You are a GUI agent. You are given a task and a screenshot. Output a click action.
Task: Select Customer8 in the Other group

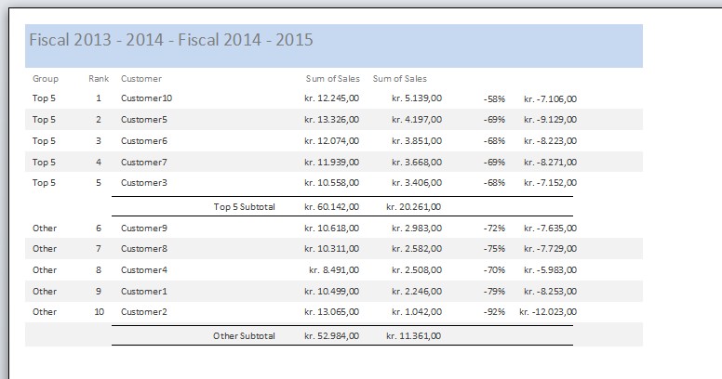click(x=144, y=249)
